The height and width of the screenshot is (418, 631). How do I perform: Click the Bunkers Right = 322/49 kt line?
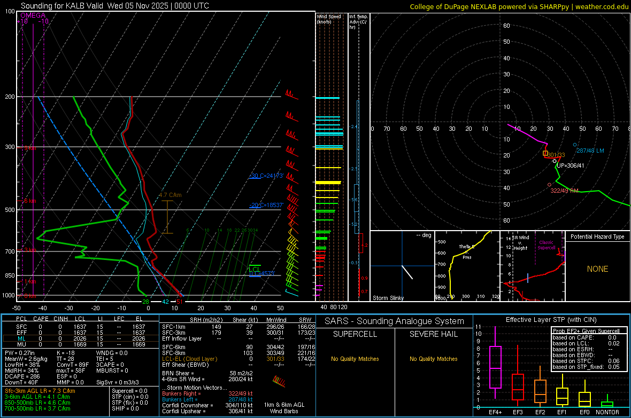click(207, 393)
